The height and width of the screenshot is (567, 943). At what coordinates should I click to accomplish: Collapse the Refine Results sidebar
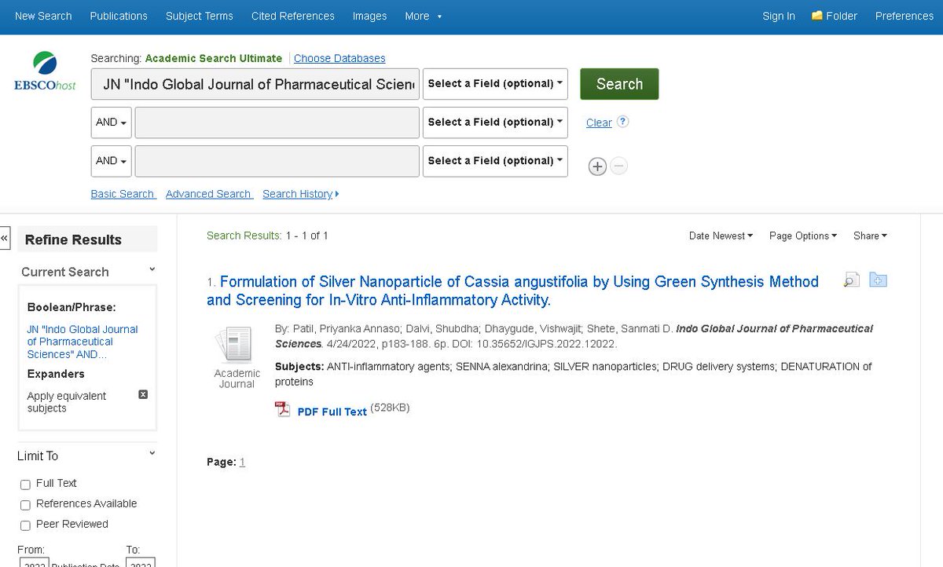(x=4, y=238)
